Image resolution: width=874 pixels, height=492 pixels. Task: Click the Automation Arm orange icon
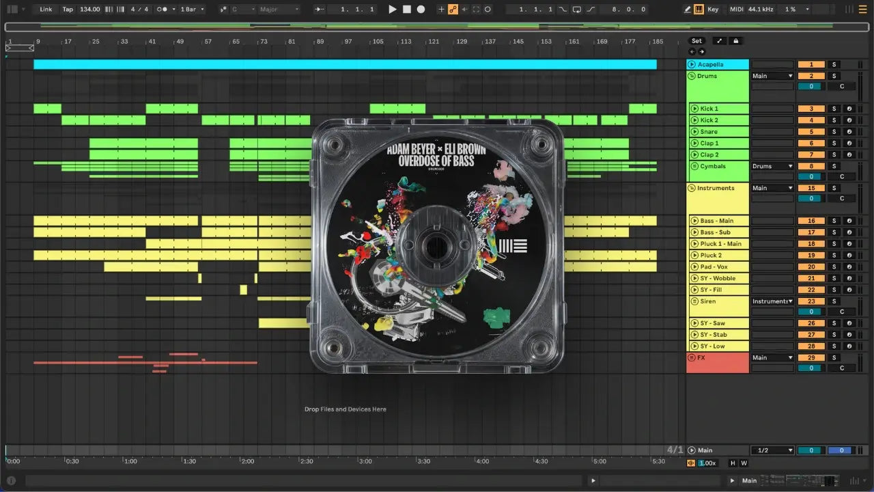(452, 10)
